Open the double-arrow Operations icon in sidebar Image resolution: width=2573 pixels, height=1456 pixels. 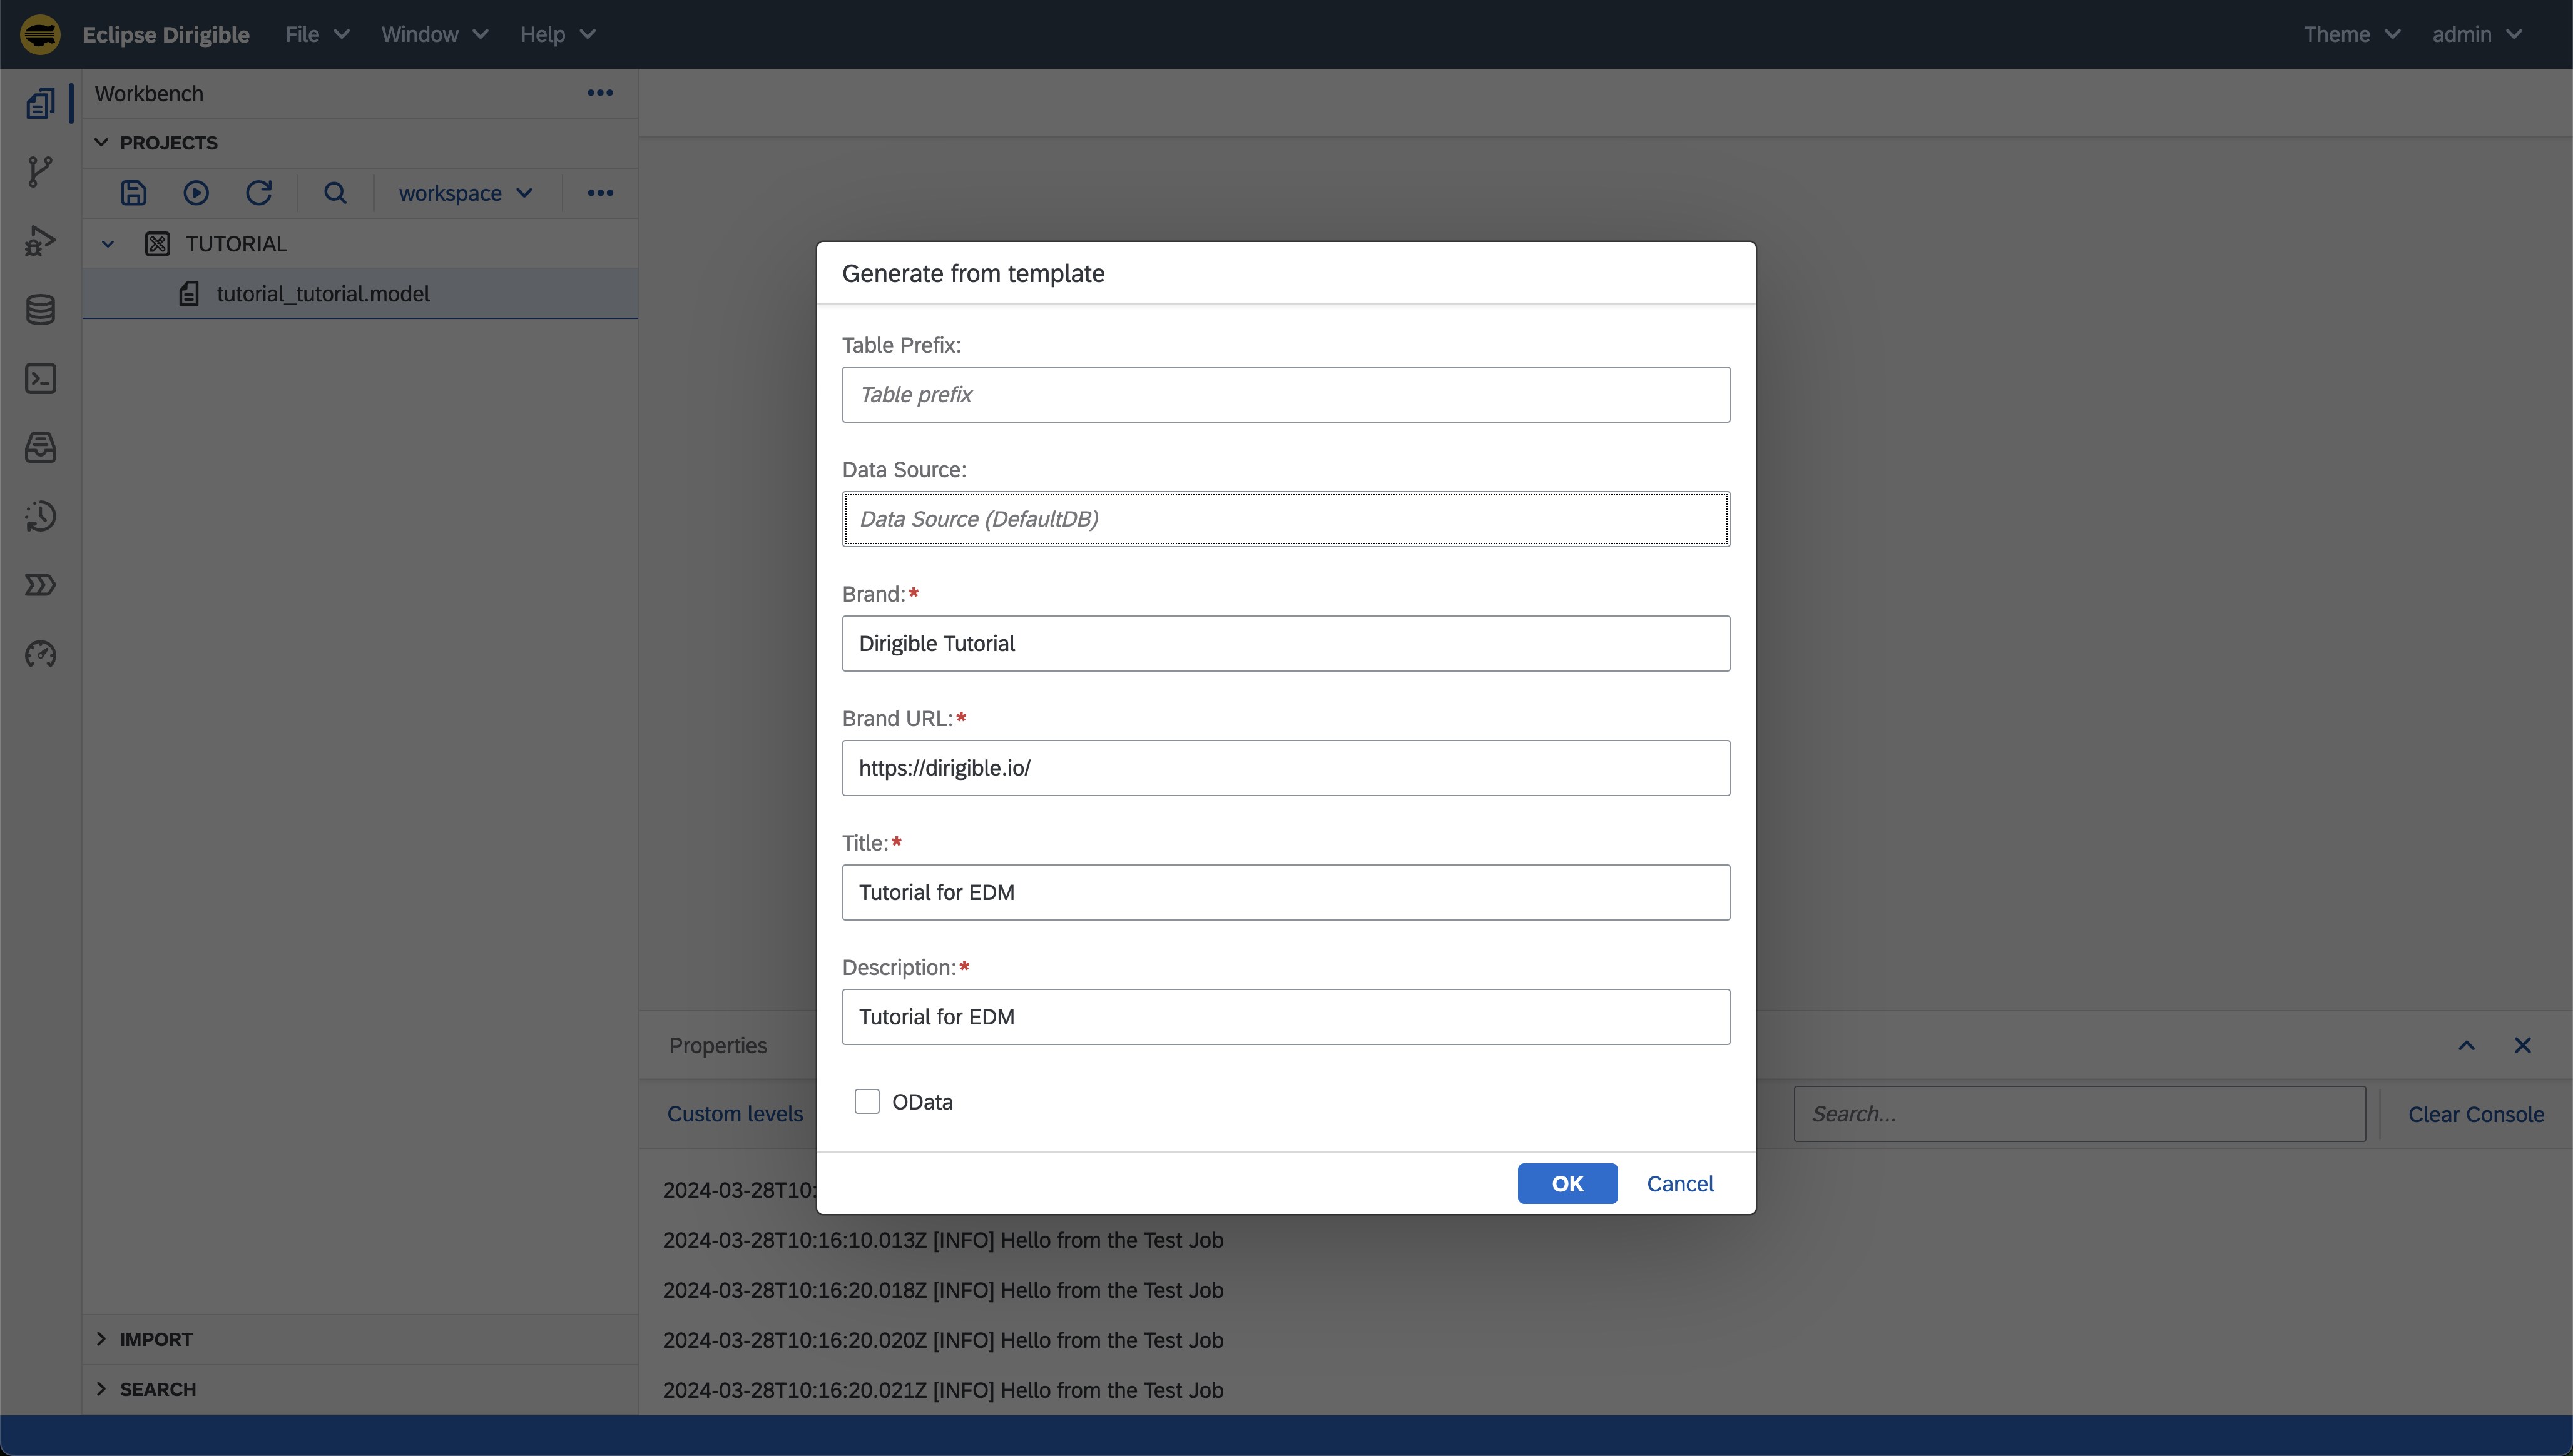[x=40, y=585]
